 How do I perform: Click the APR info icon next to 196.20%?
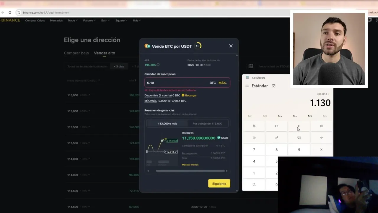(158, 65)
